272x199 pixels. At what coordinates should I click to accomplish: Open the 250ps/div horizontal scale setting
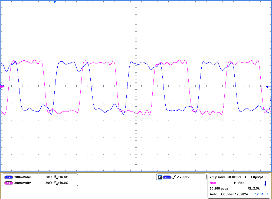[x=217, y=177]
